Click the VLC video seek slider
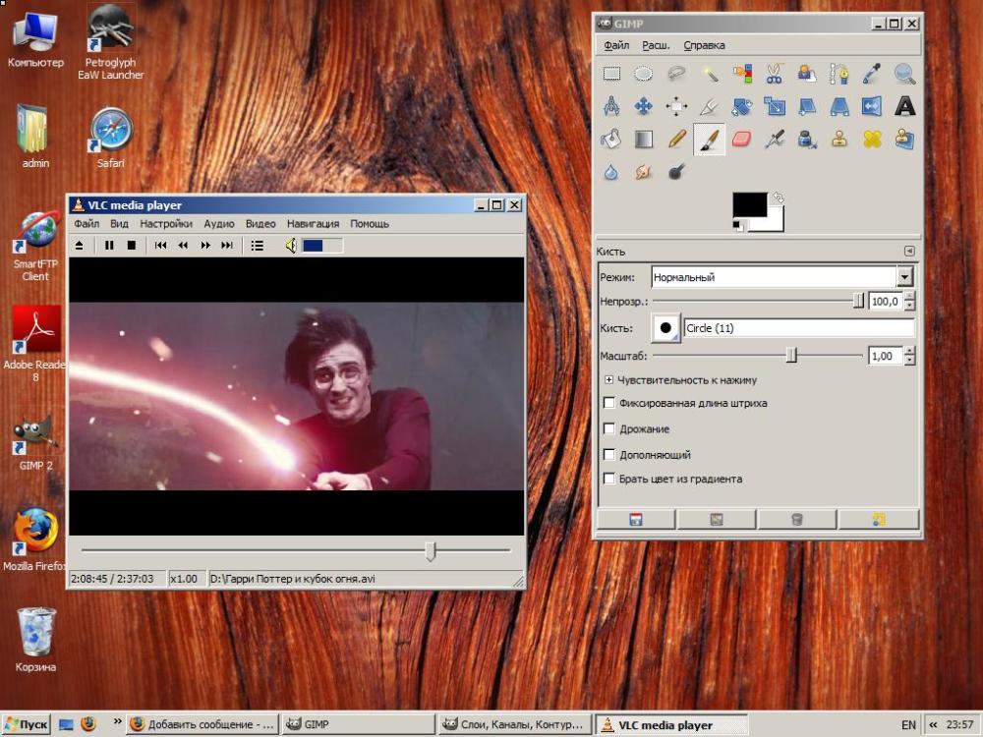The image size is (983, 737). click(x=296, y=550)
